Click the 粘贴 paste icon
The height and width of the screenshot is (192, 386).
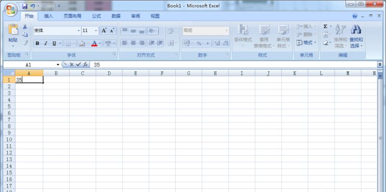pyautogui.click(x=13, y=29)
